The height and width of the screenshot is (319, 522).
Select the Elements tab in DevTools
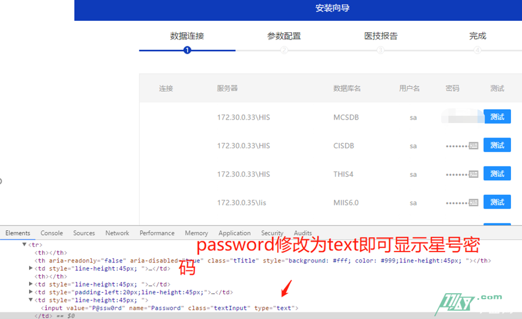(x=18, y=233)
